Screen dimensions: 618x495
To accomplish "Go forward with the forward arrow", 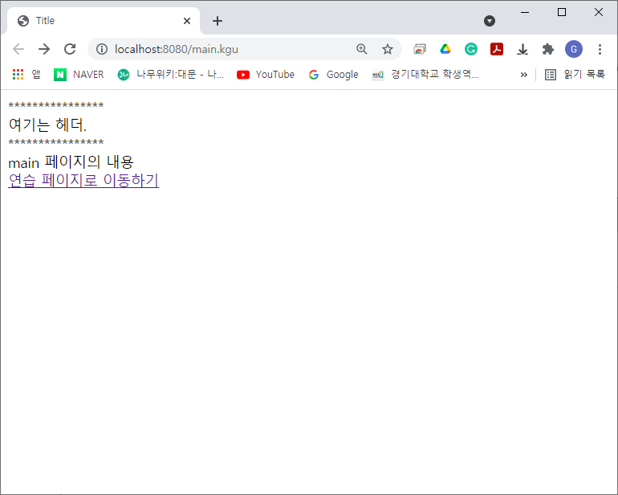I will (x=44, y=49).
